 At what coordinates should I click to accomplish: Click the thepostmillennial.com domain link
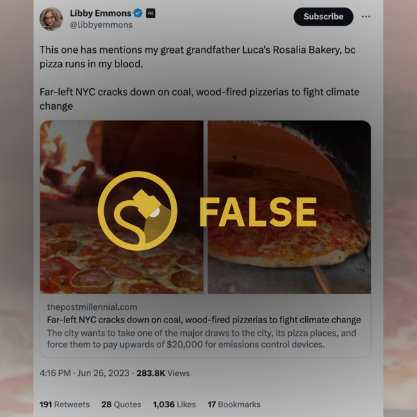[x=92, y=306]
